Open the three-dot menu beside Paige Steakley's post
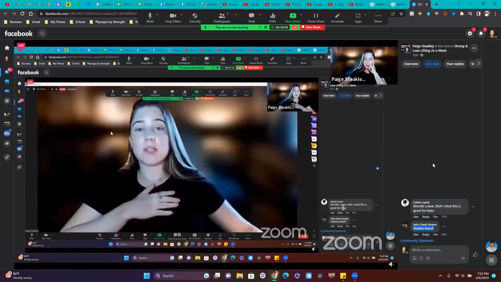This screenshot has height=282, width=501. click(474, 48)
